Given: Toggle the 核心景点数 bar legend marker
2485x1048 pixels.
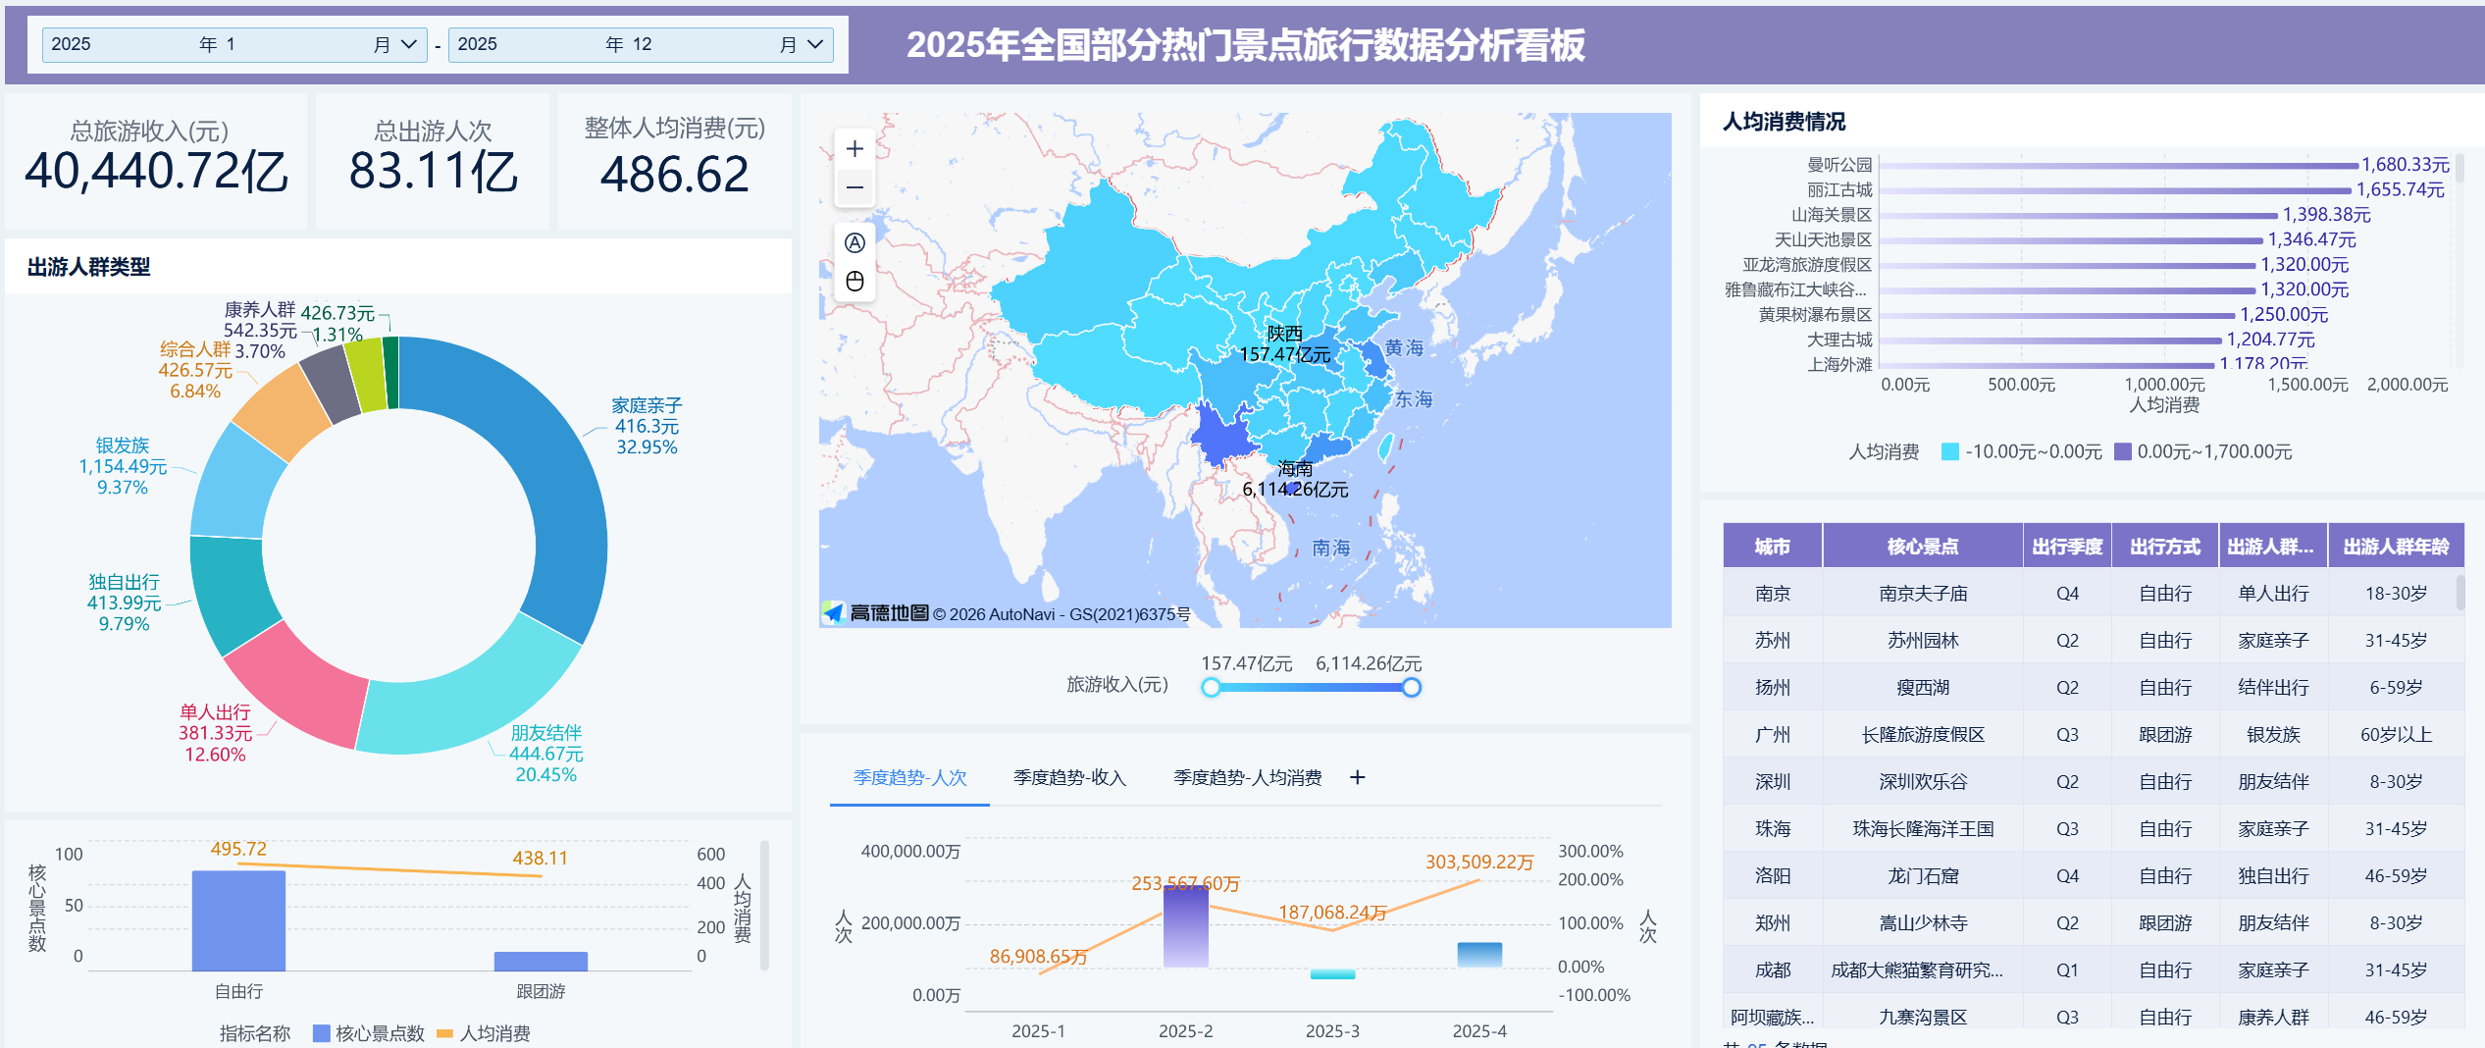Looking at the screenshot, I should pos(321,1033).
